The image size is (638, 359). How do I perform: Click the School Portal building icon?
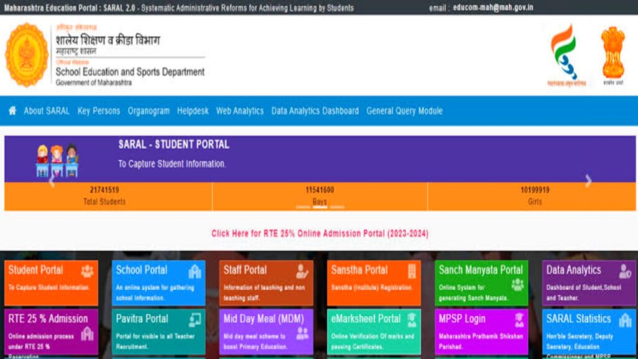(194, 271)
